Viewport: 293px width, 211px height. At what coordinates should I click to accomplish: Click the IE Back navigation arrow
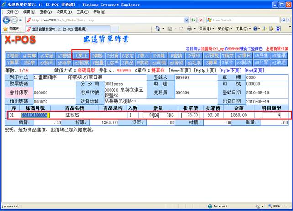tap(6, 20)
